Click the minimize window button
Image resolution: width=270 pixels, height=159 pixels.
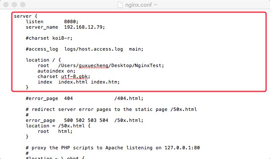click(x=14, y=5)
